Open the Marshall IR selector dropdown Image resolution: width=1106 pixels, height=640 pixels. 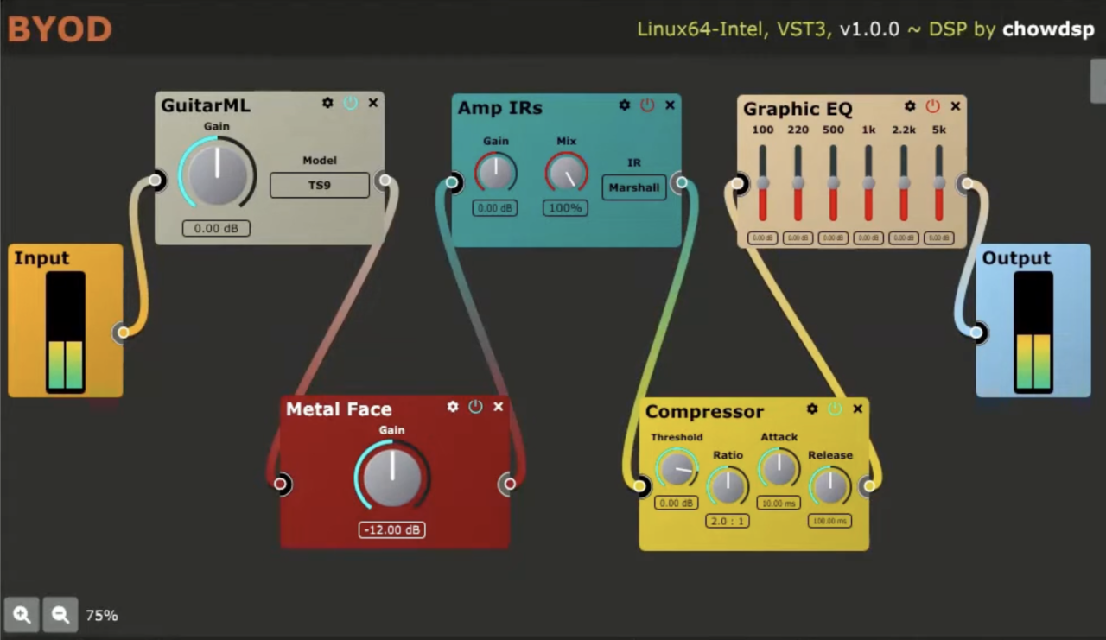click(634, 187)
